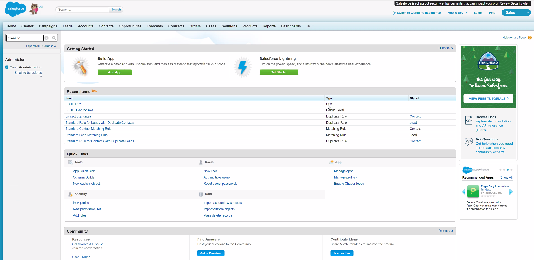Dismiss the Community panel X icon

pyautogui.click(x=452, y=231)
